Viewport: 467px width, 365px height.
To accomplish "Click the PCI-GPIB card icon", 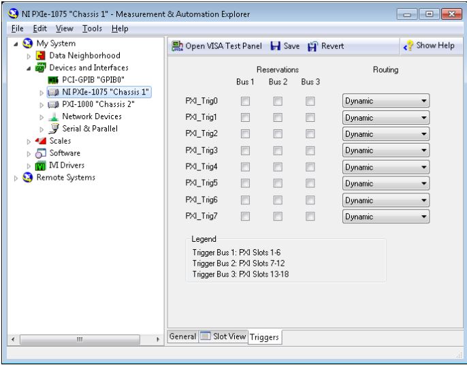I will [53, 80].
